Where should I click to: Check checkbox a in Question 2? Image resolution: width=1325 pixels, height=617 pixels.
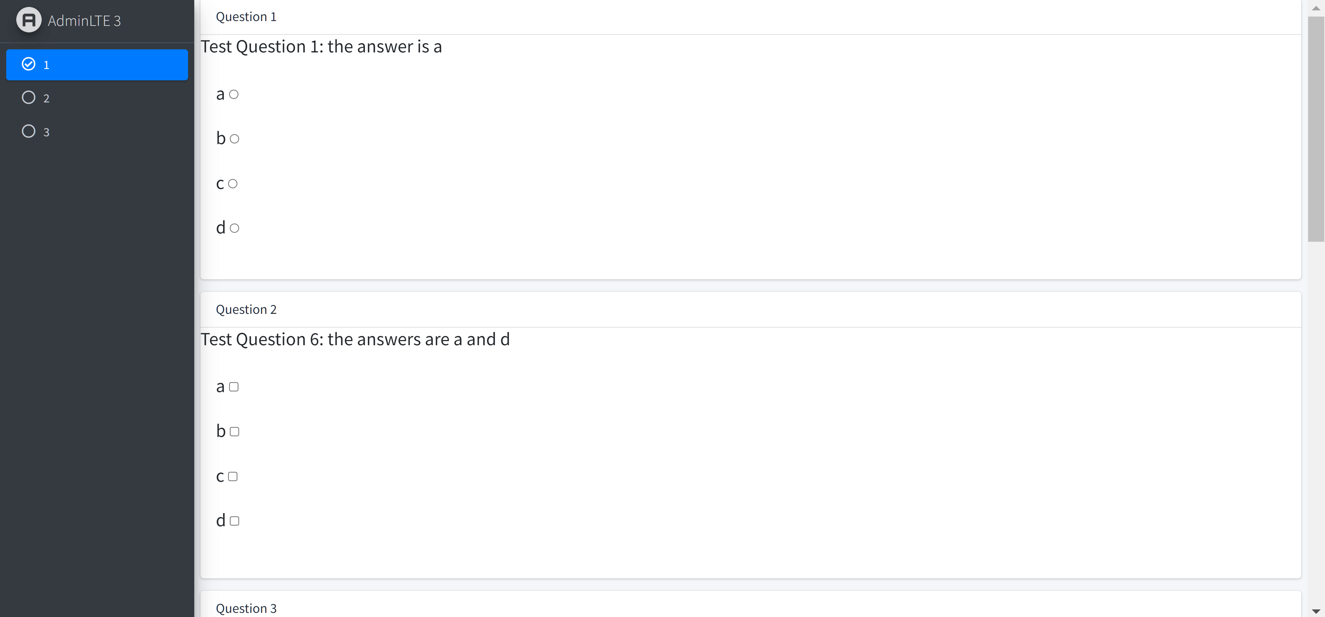click(234, 387)
